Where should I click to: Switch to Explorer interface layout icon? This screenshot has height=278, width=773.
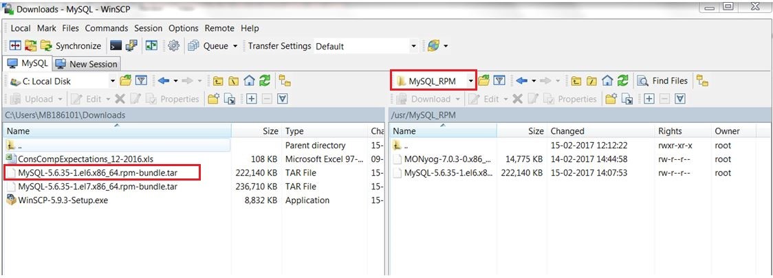tap(152, 46)
